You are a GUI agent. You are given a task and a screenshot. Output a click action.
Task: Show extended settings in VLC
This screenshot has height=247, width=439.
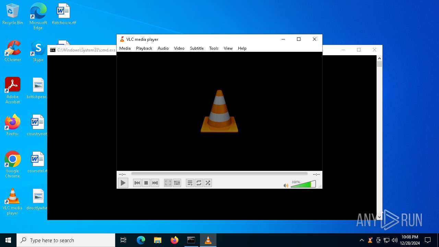coord(177,183)
